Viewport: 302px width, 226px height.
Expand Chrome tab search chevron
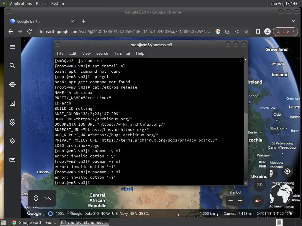293,21
